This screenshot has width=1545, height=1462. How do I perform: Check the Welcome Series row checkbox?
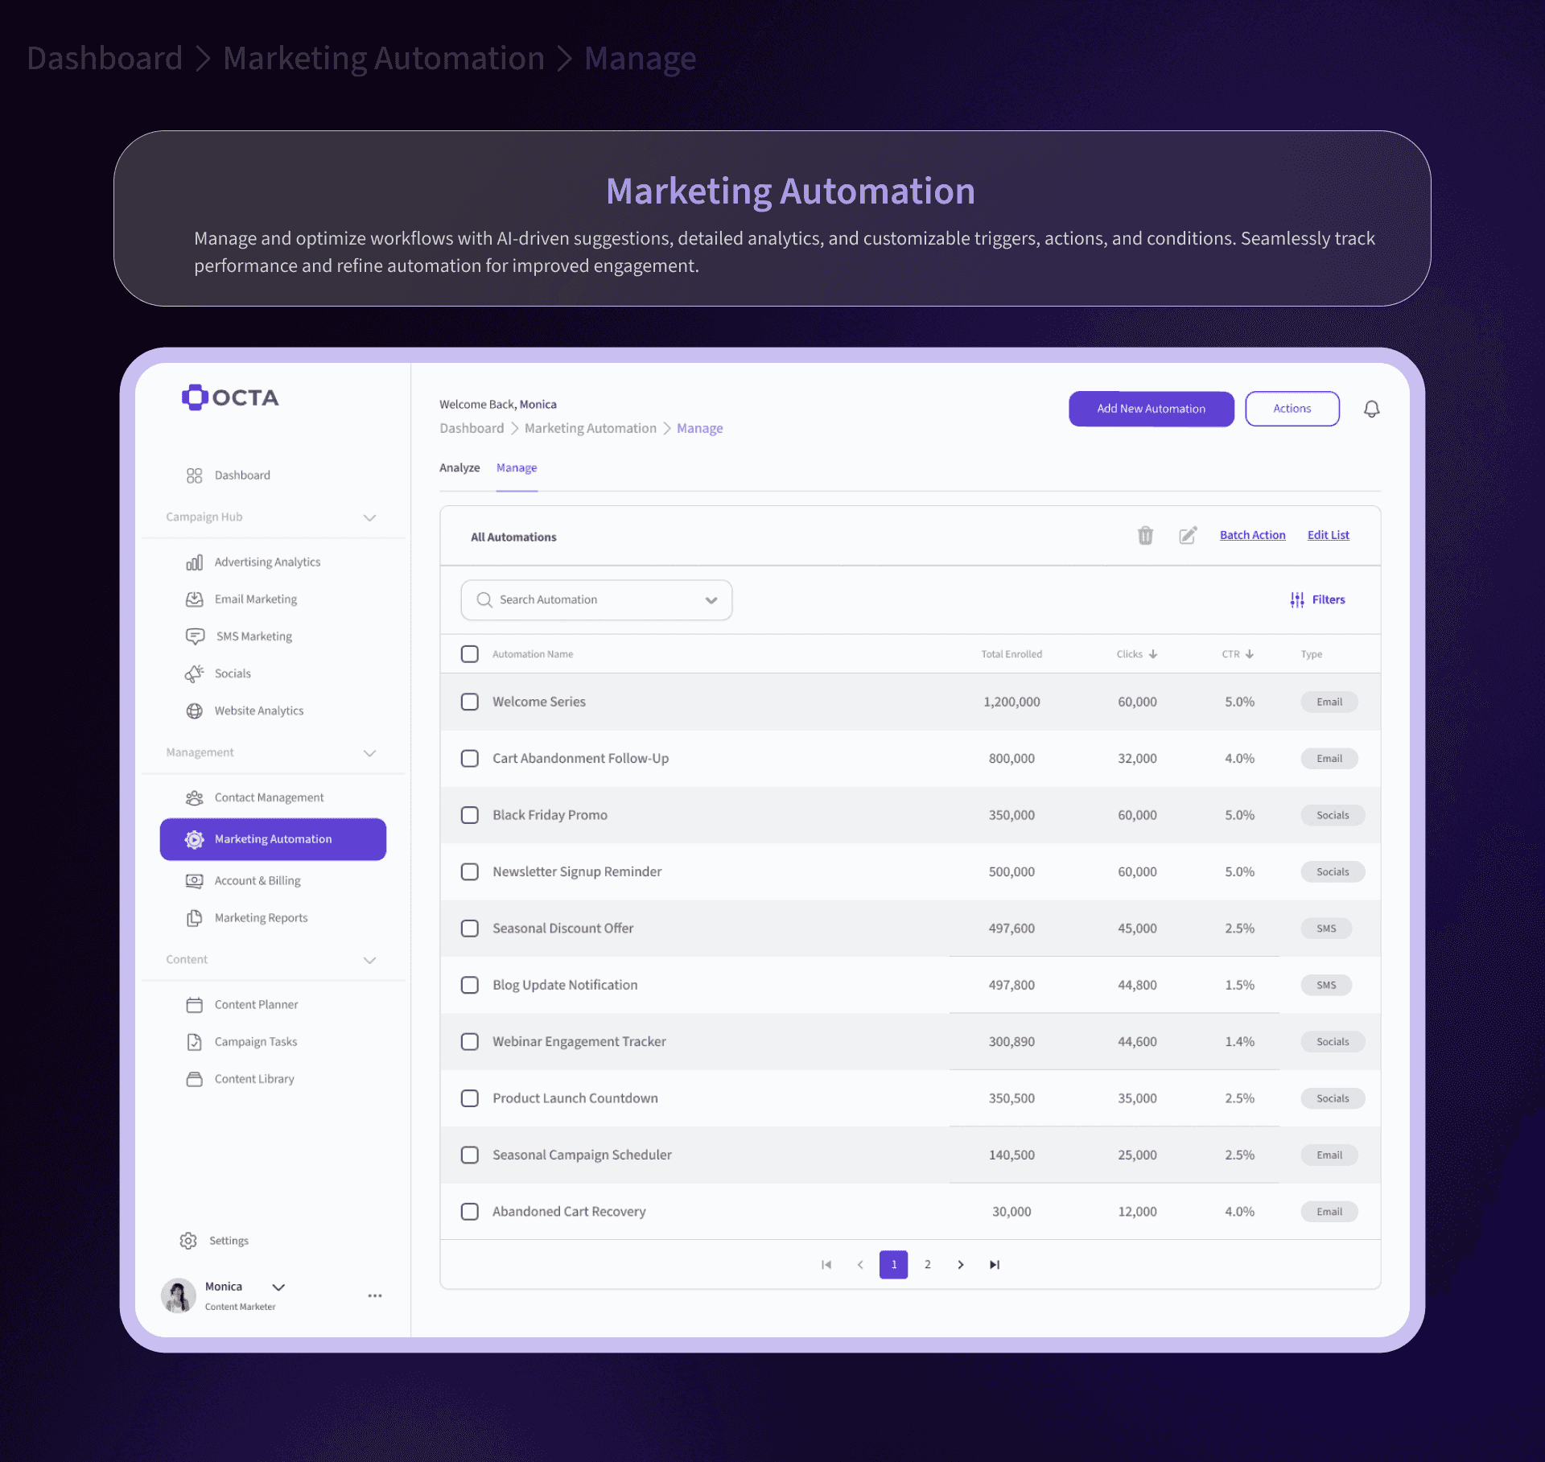[470, 702]
